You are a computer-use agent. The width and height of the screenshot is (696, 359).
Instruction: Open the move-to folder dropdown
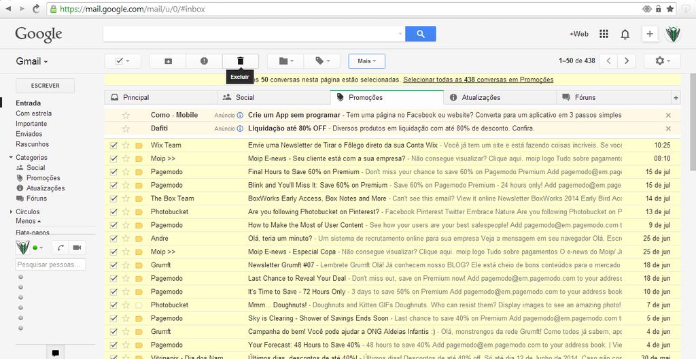tap(286, 61)
